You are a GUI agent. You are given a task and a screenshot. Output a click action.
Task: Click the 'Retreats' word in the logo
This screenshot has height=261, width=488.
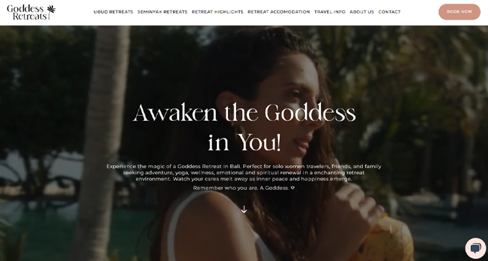[x=30, y=16]
